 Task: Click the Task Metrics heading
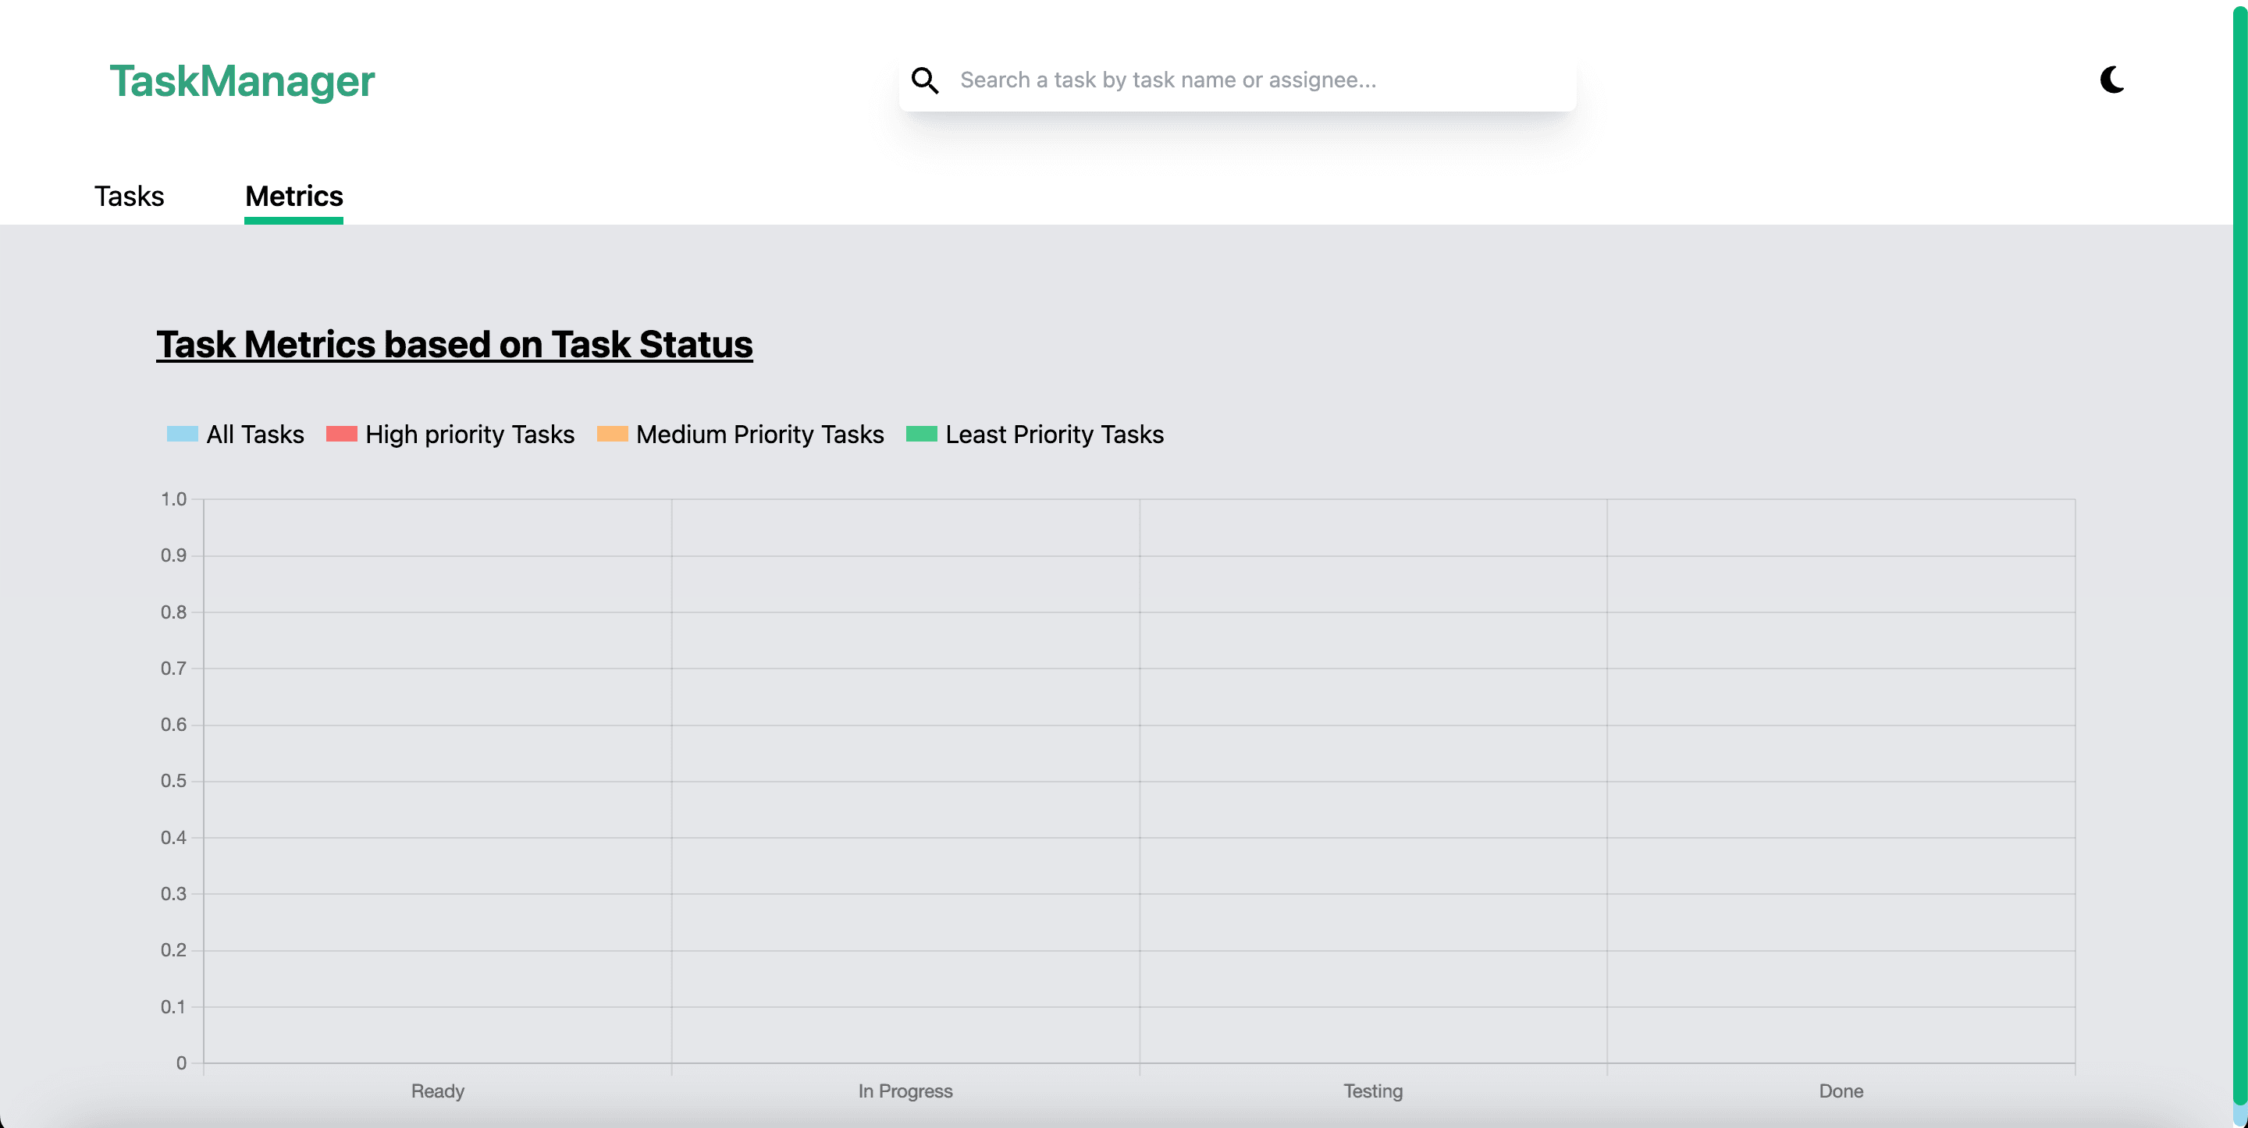pos(454,345)
